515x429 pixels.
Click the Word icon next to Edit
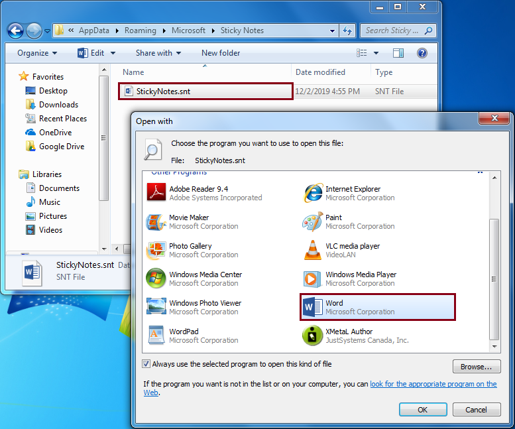82,53
